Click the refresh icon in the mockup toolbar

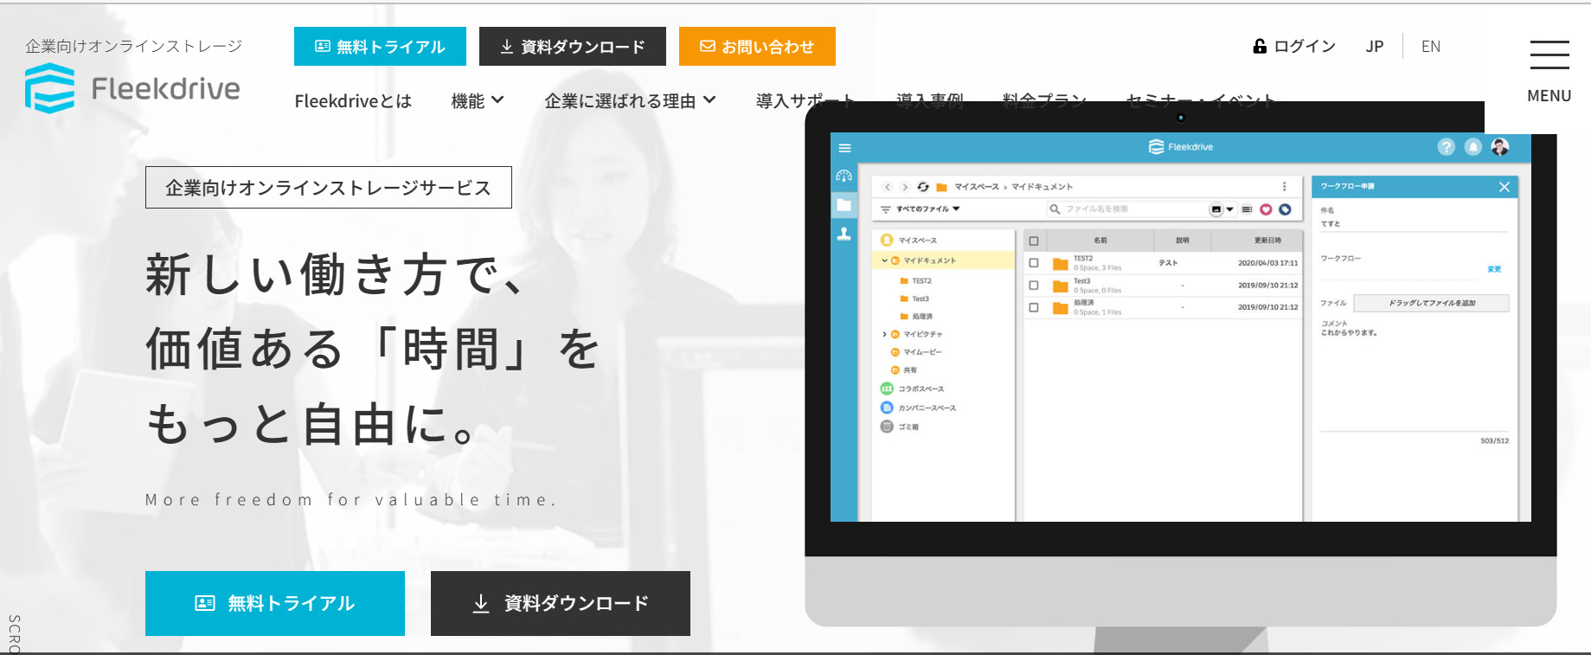tap(923, 187)
